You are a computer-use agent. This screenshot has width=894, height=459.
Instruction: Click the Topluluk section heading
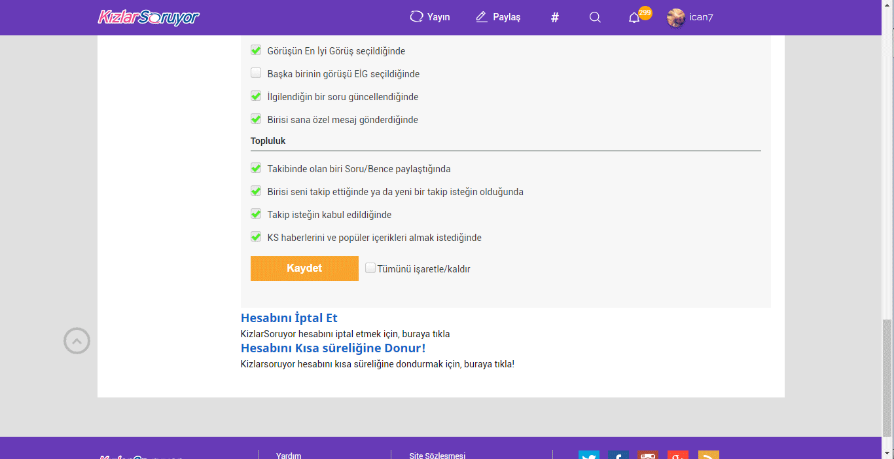(x=268, y=141)
